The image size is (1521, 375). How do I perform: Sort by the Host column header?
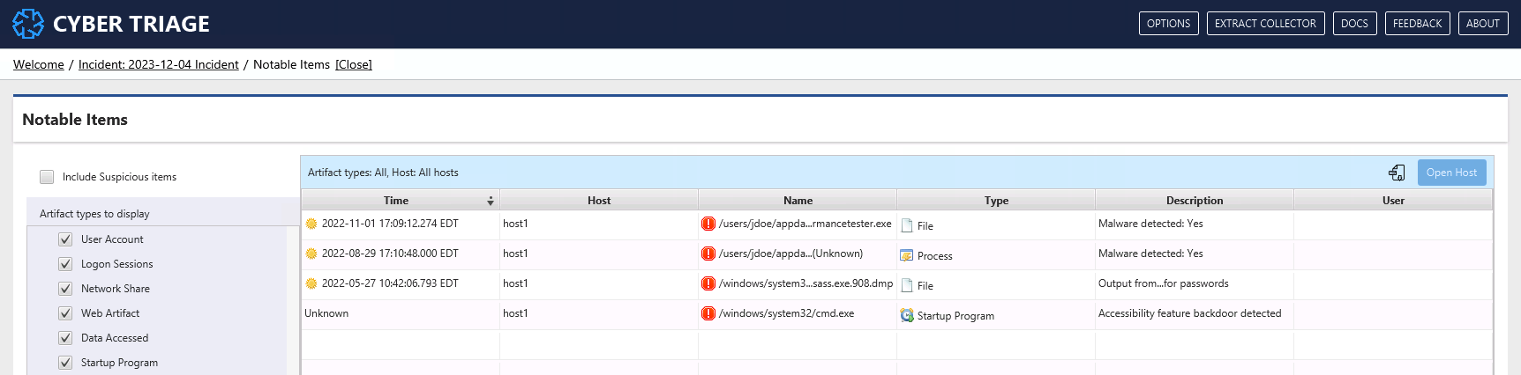598,201
